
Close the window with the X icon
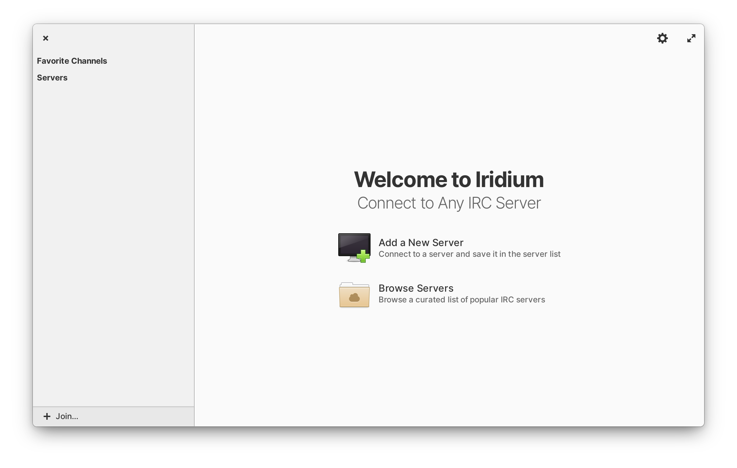46,38
